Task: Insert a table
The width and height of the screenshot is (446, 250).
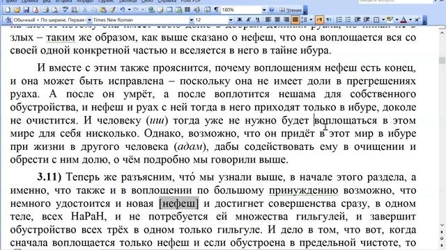Action: [169, 10]
